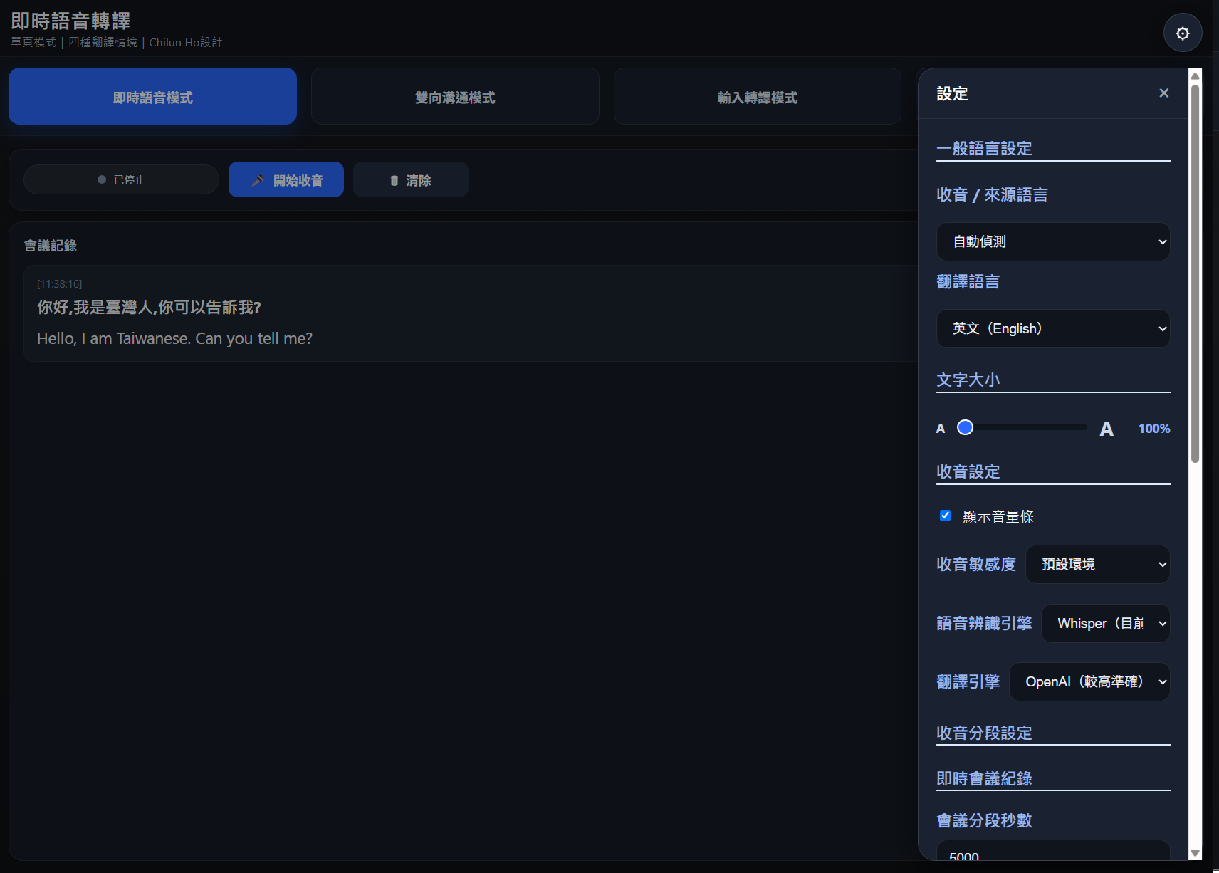The image size is (1219, 873).
Task: Open the 收音 / 來源語言 dropdown (自動偵測)
Action: (1053, 242)
